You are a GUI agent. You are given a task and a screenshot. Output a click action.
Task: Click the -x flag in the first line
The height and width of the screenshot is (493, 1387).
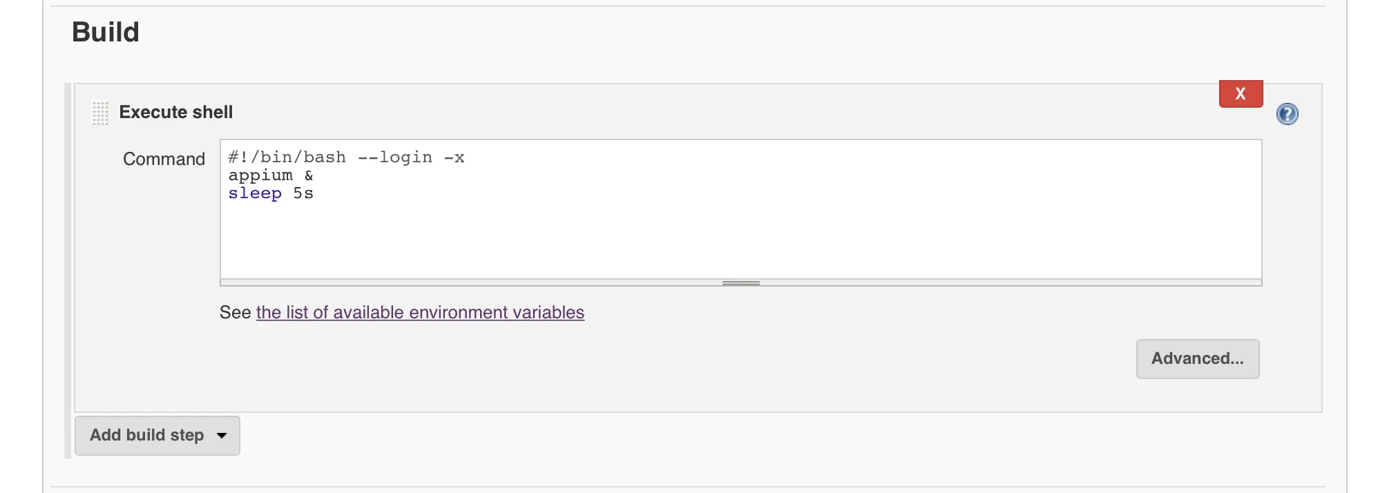pos(455,157)
